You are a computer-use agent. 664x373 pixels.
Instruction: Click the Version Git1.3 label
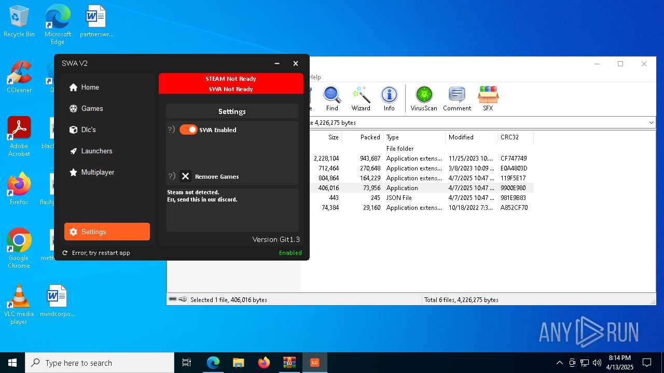[276, 239]
